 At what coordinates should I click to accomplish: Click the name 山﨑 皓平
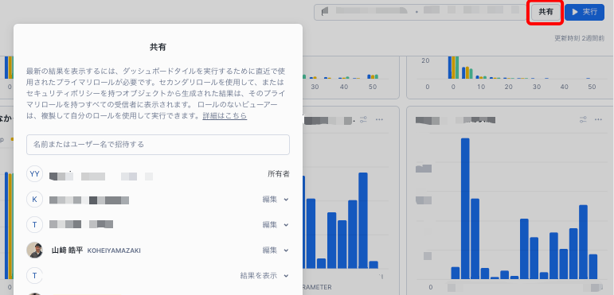[67, 250]
